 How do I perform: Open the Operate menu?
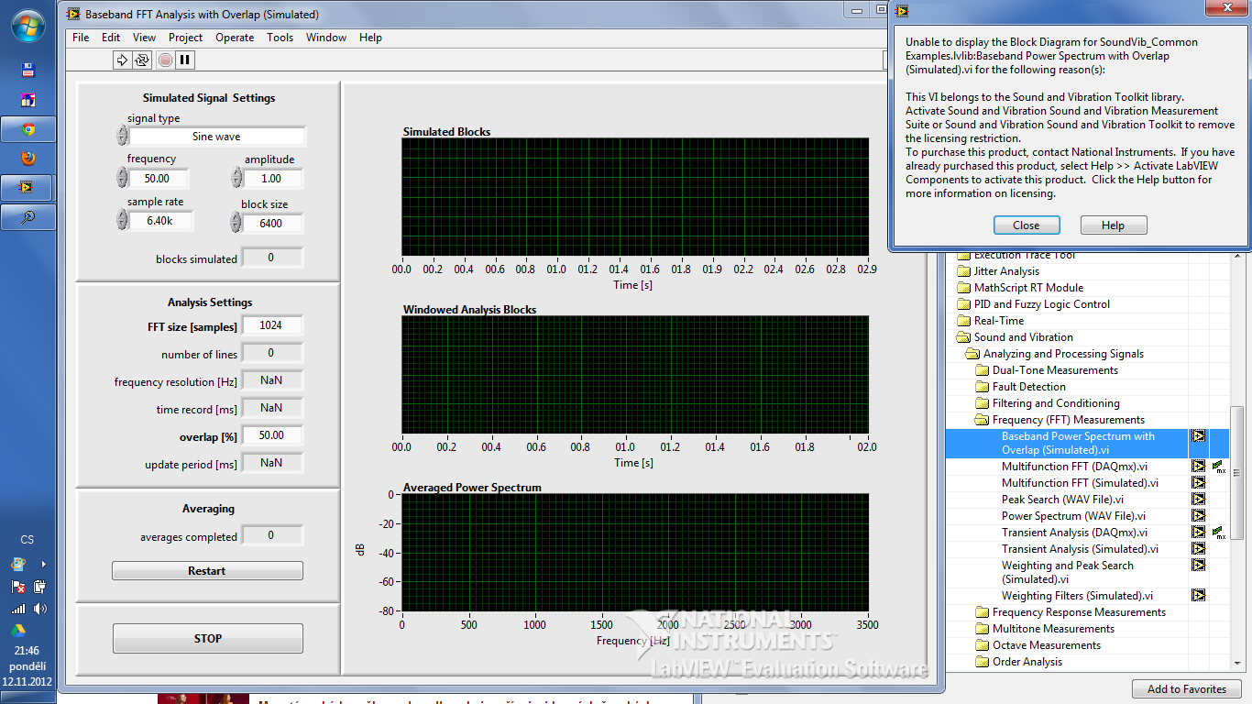coord(235,38)
